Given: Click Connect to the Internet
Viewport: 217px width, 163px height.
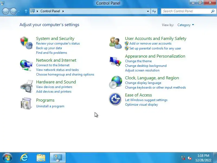Looking at the screenshot, I should 53,65.
